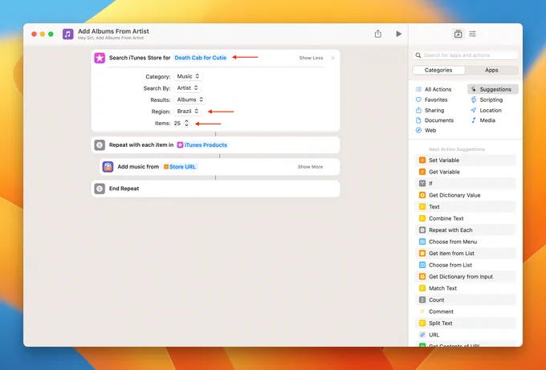Image resolution: width=546 pixels, height=370 pixels.
Task: Add the If action
Action: point(466,184)
